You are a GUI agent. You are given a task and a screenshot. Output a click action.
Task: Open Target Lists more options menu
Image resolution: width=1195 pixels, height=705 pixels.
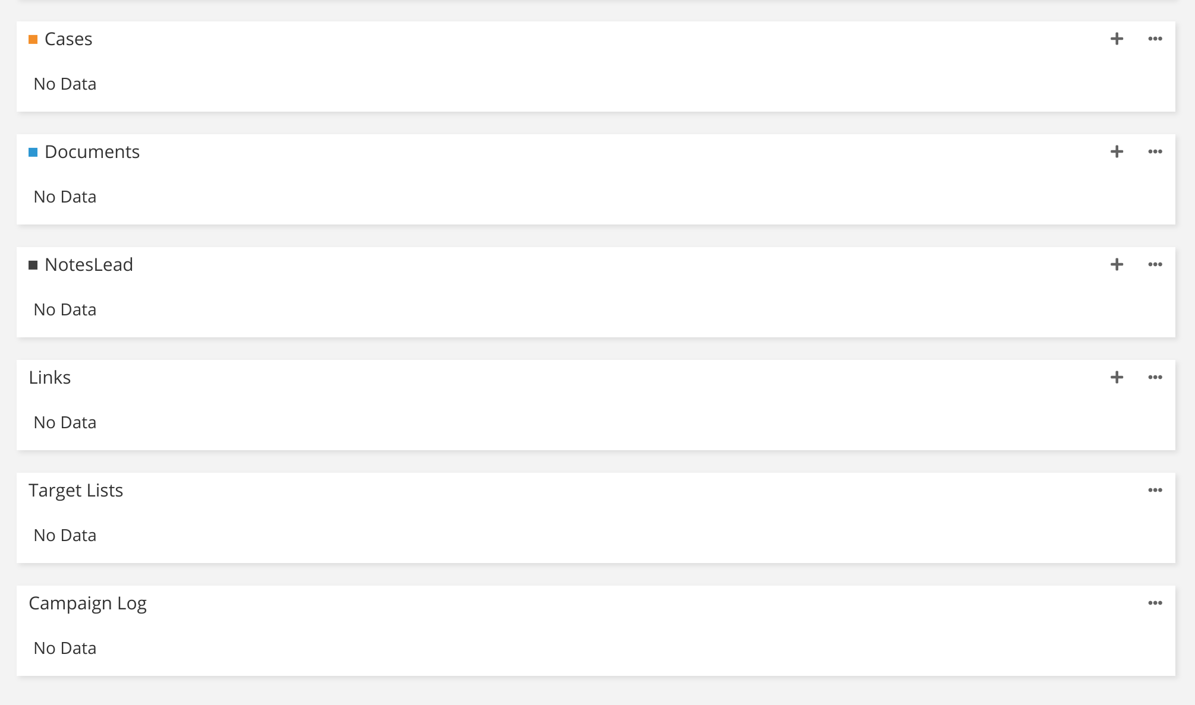(x=1155, y=491)
